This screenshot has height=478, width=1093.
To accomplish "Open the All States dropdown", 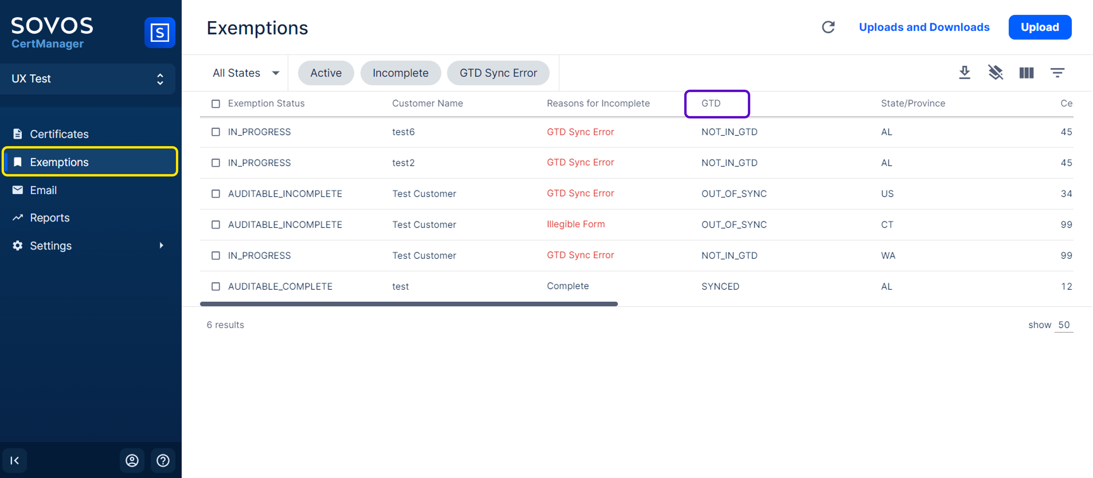I will 246,73.
